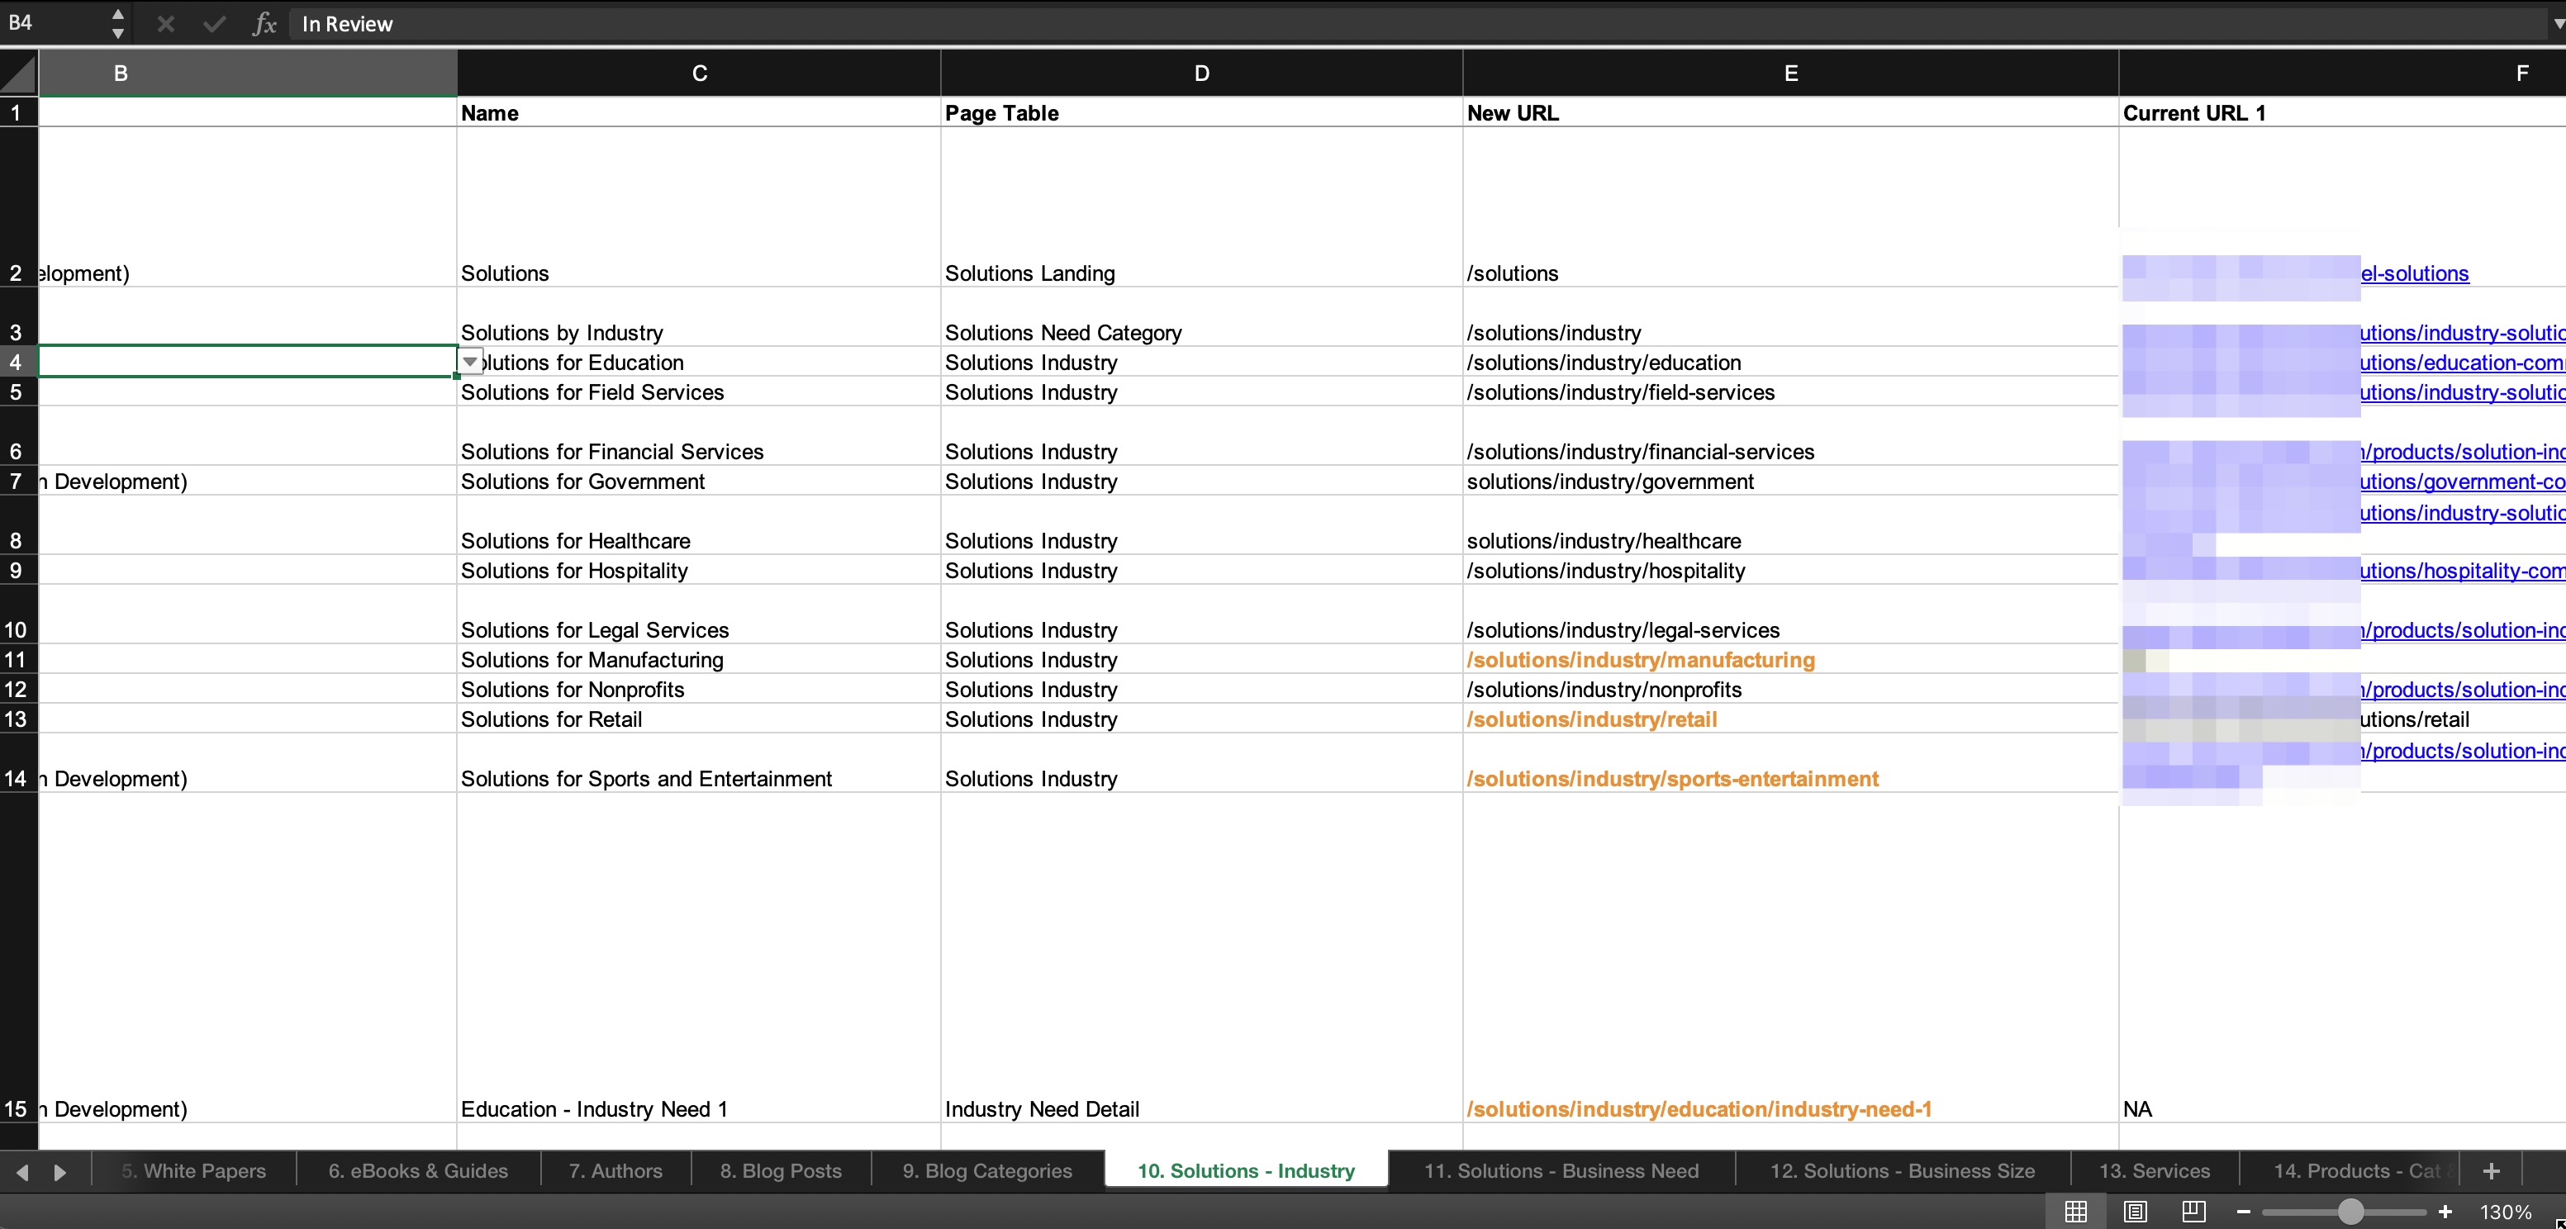Select the Solutions for Sports and Entertainment cell
This screenshot has height=1229, width=2566.
(699, 763)
